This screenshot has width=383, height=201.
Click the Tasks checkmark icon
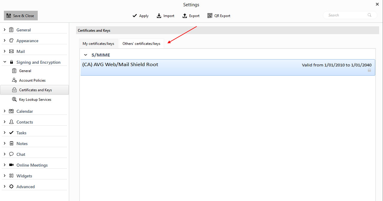coord(11,133)
